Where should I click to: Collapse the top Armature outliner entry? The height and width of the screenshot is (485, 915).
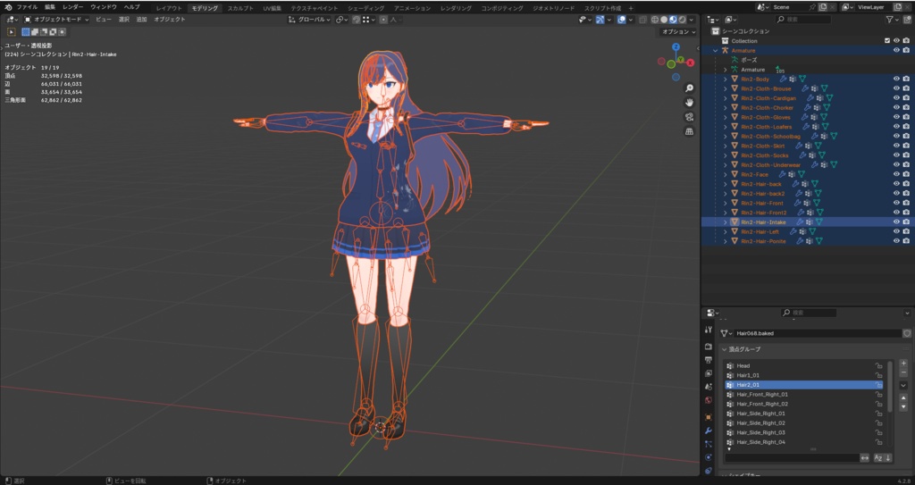(x=716, y=50)
